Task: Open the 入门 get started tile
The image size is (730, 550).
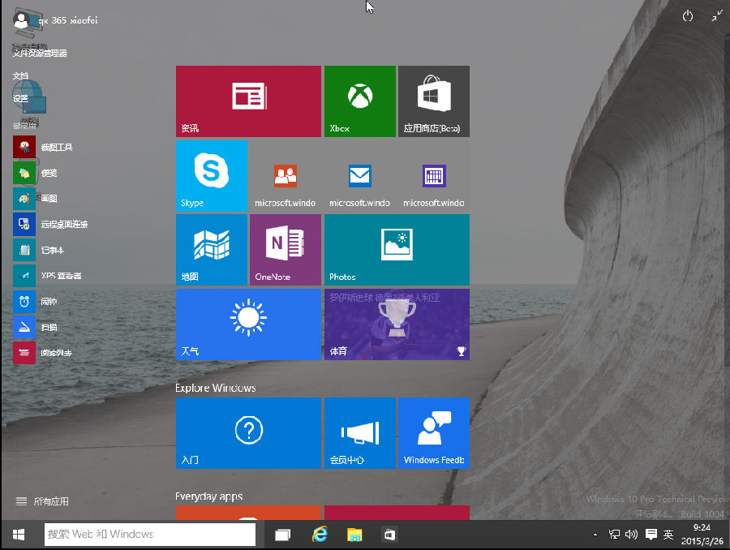Action: 248,433
